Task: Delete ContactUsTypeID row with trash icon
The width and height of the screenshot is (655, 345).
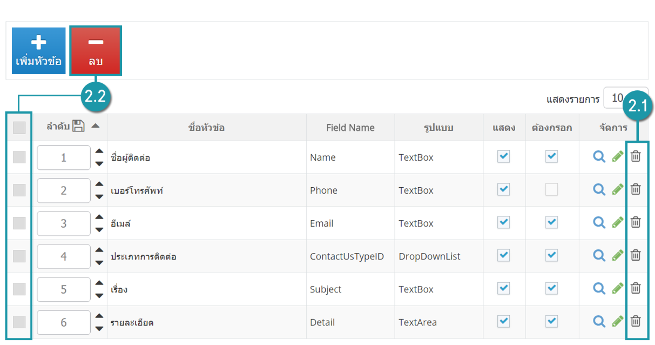Action: point(636,255)
